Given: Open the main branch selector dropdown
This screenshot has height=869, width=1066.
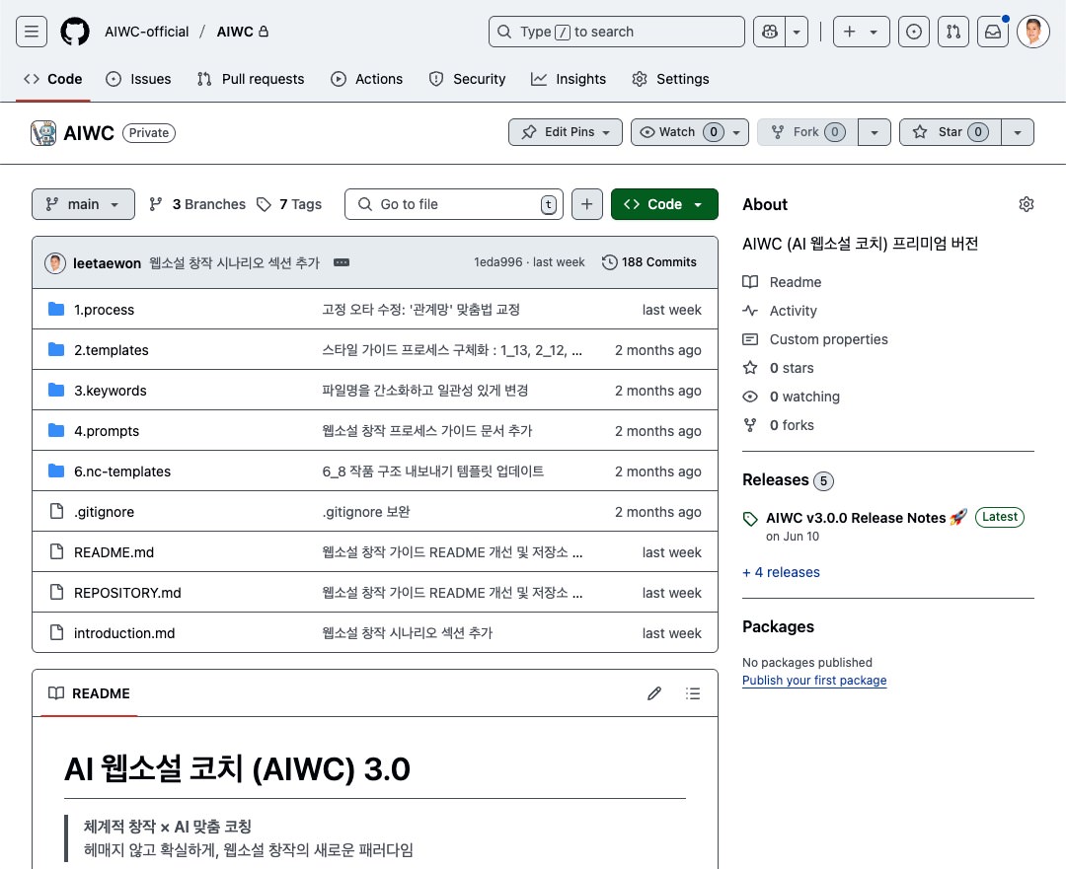Looking at the screenshot, I should point(83,203).
